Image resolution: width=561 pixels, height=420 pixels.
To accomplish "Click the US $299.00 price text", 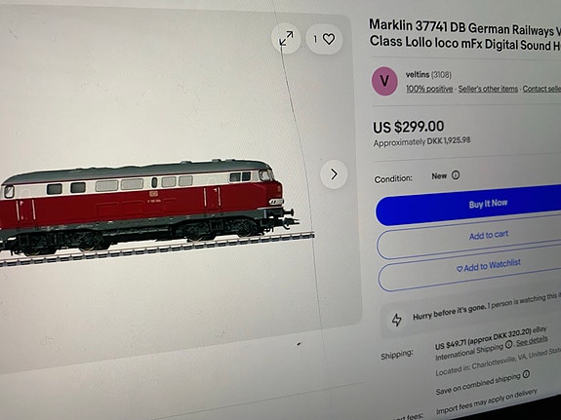I will (x=408, y=127).
